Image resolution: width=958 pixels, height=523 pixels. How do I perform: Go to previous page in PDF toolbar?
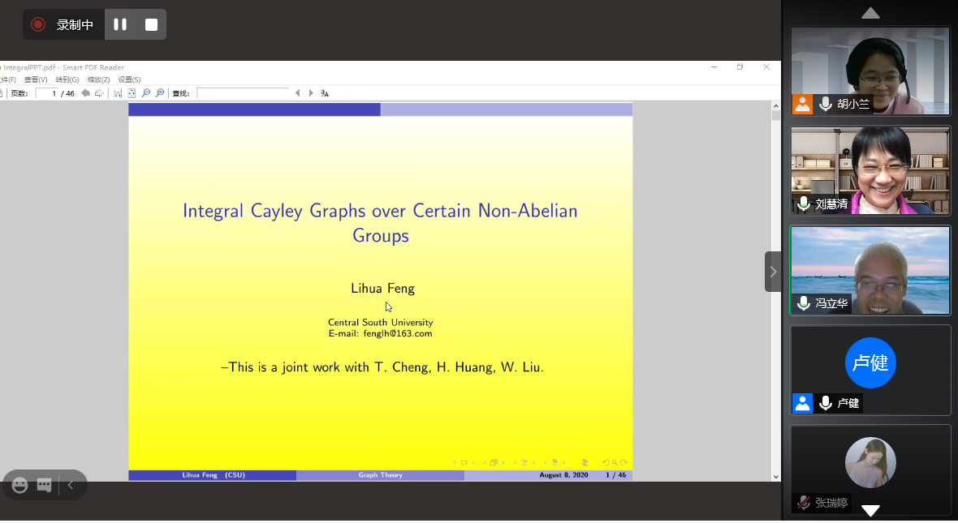(x=86, y=93)
